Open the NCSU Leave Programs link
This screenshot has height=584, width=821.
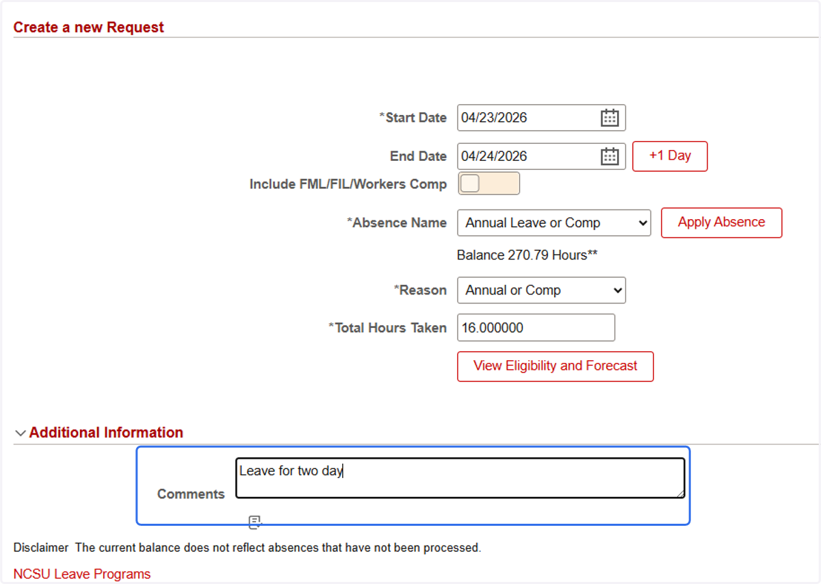click(82, 574)
